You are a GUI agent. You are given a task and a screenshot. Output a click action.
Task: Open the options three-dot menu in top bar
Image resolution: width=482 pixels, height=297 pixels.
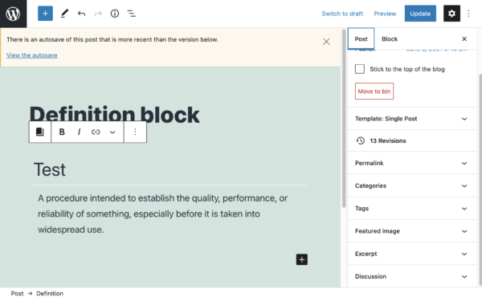click(x=468, y=14)
